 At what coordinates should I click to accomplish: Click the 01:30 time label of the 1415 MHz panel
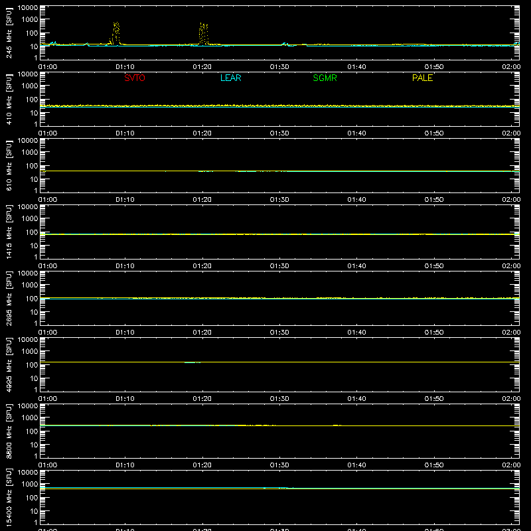tap(279, 266)
